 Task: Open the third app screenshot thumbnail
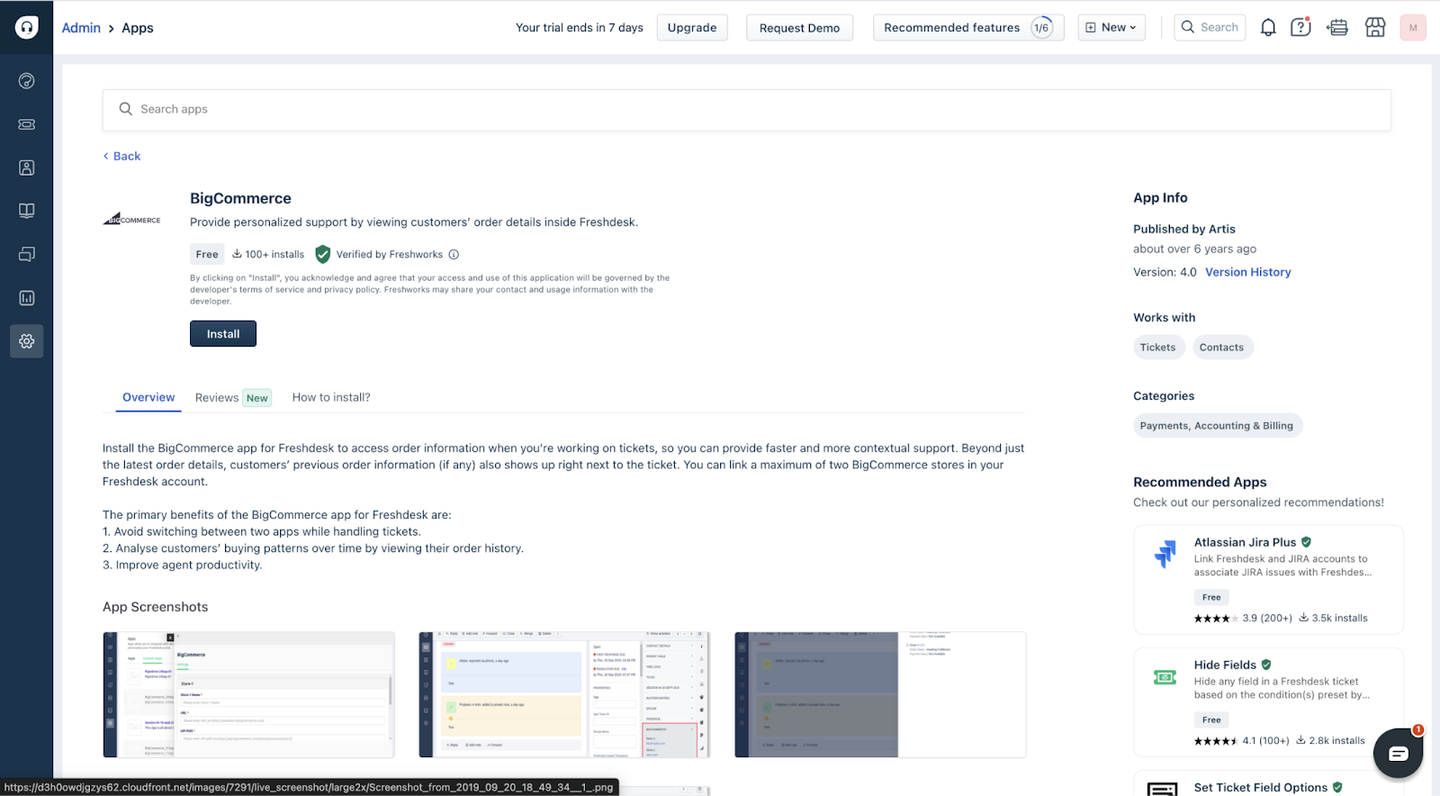pos(880,694)
